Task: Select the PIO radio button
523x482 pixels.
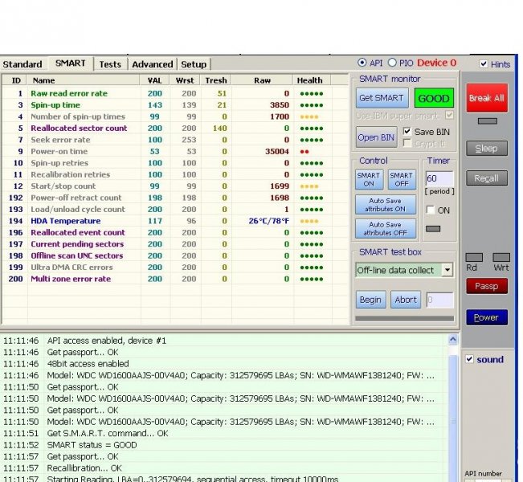Action: coord(393,63)
